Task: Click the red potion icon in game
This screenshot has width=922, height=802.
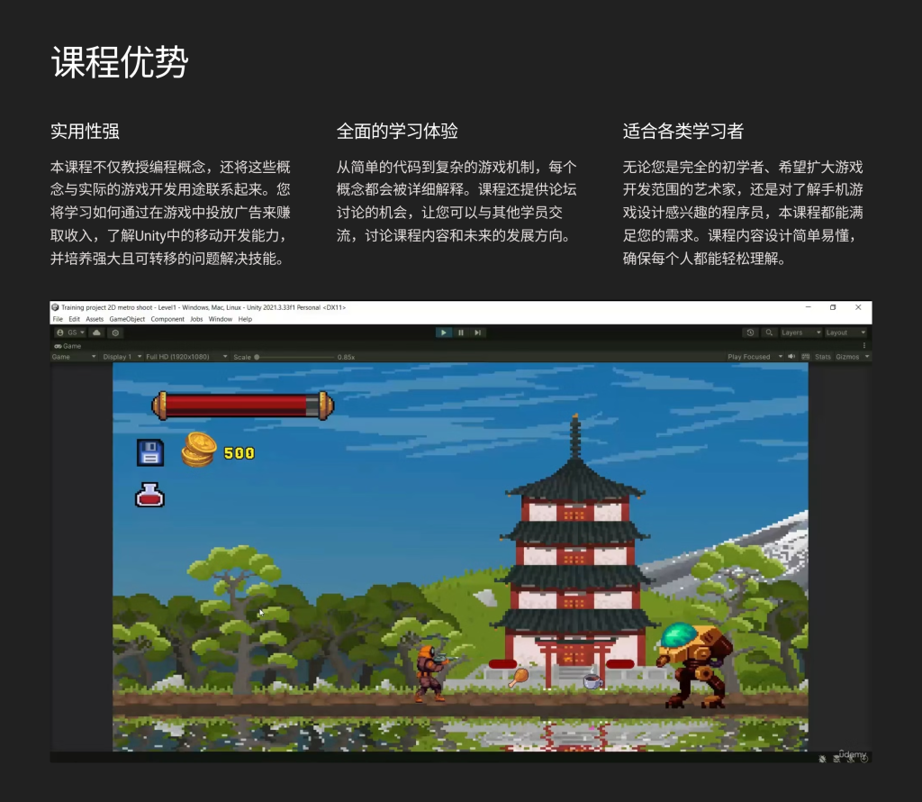Action: tap(150, 495)
